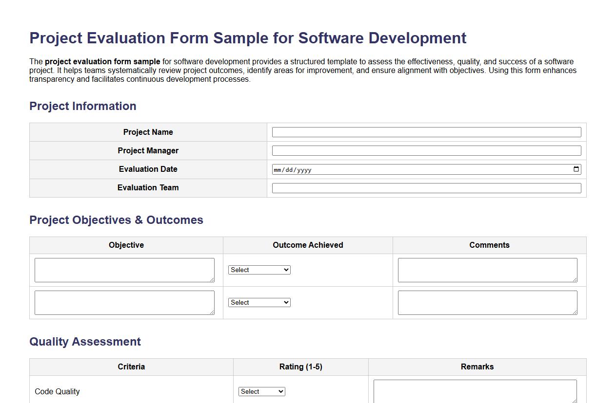Open the first Outcome Achieved Select dropdown
Screen dimensions: 616x403
(x=259, y=269)
